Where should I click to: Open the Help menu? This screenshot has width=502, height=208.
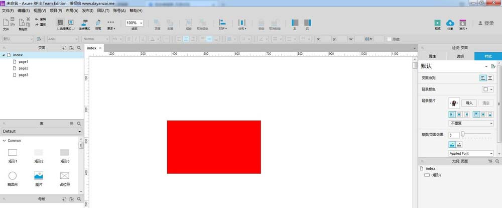point(136,11)
